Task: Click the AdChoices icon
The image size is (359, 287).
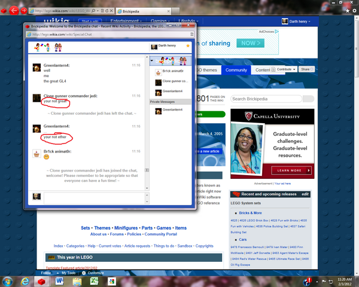Action: (x=276, y=32)
